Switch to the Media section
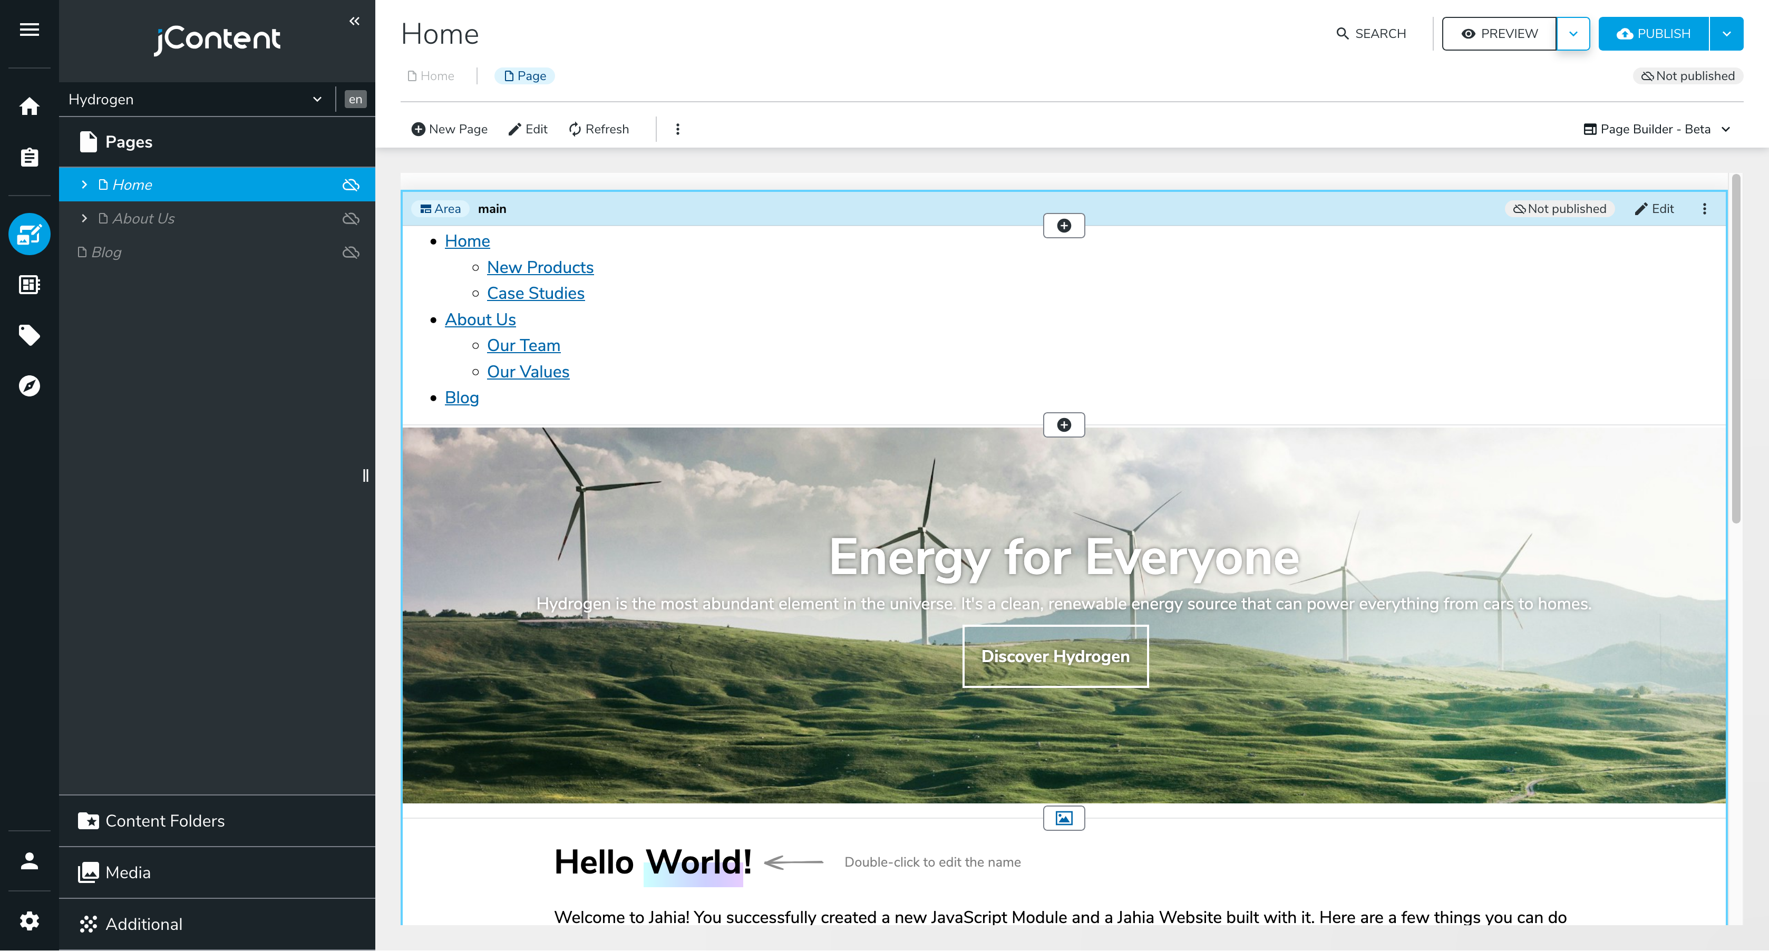This screenshot has width=1769, height=951. [128, 872]
